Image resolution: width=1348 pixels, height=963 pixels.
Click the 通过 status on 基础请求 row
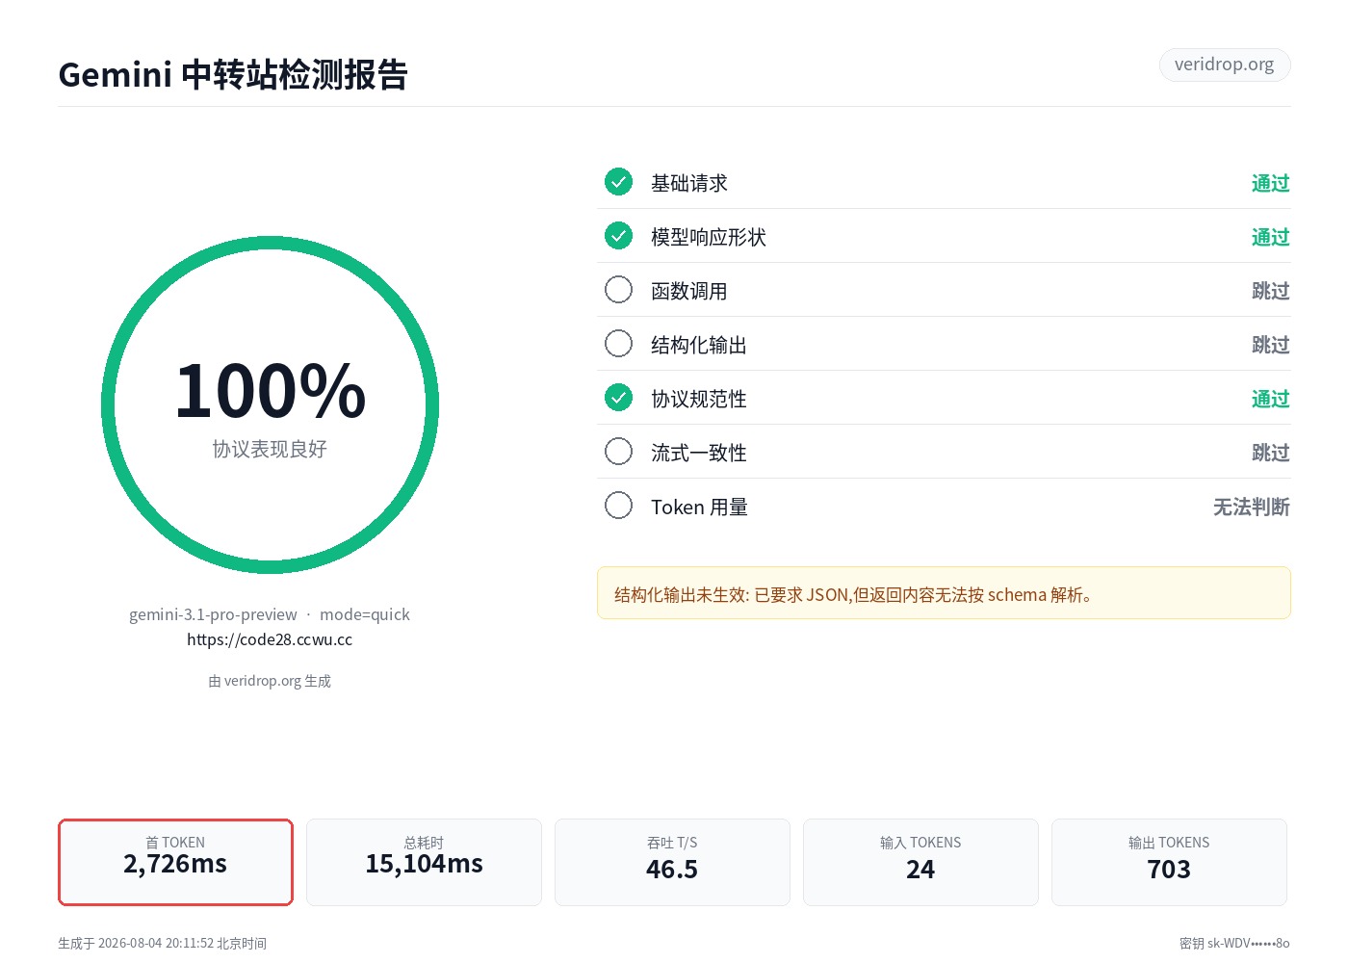(x=1270, y=183)
